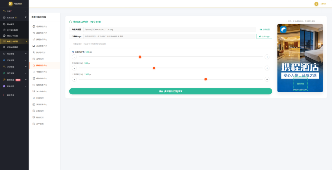Select 海报分享设置 icon in sidebar
332x170 pixels.
[4, 41]
